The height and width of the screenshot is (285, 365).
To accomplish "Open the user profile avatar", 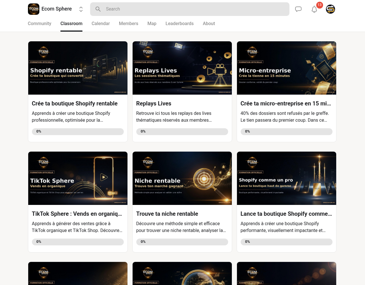I will tap(330, 9).
